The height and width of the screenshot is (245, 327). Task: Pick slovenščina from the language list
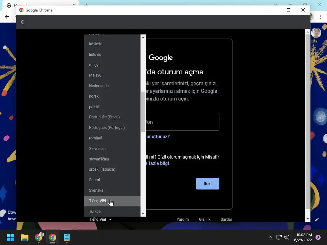(x=112, y=159)
